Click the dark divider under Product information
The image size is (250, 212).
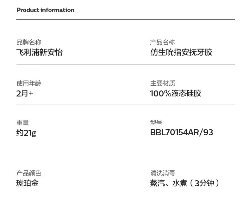pos(126,20)
